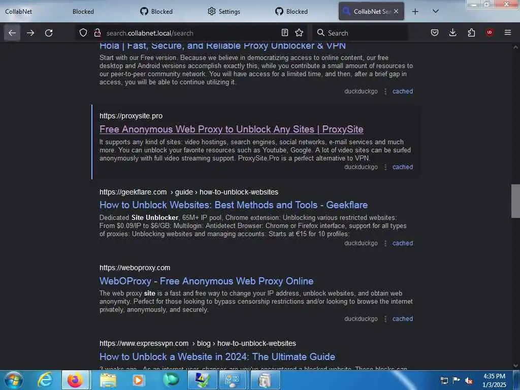Open the downloads panel
Viewport: 520px width, 390px height.
(452, 32)
